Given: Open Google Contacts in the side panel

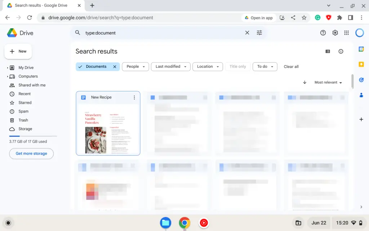Looking at the screenshot, I should [361, 95].
